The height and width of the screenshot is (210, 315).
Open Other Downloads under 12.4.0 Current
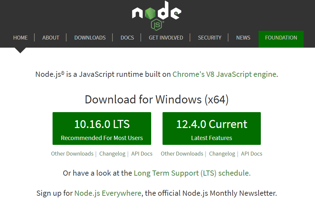182,154
